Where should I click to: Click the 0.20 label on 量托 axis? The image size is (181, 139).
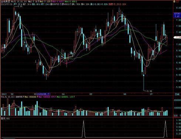point(178,134)
